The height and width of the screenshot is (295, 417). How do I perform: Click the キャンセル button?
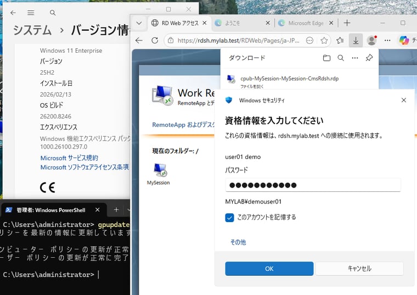tap(359, 269)
